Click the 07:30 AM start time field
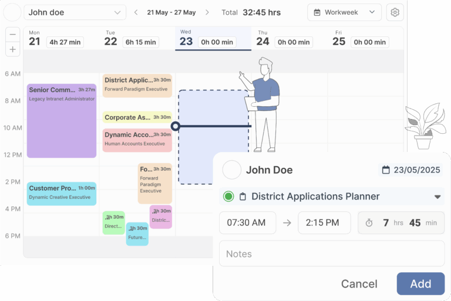This screenshot has width=451, height=301. tap(247, 223)
